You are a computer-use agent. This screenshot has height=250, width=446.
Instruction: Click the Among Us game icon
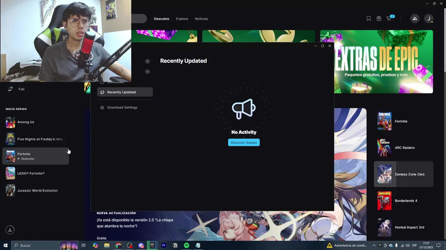(x=10, y=122)
